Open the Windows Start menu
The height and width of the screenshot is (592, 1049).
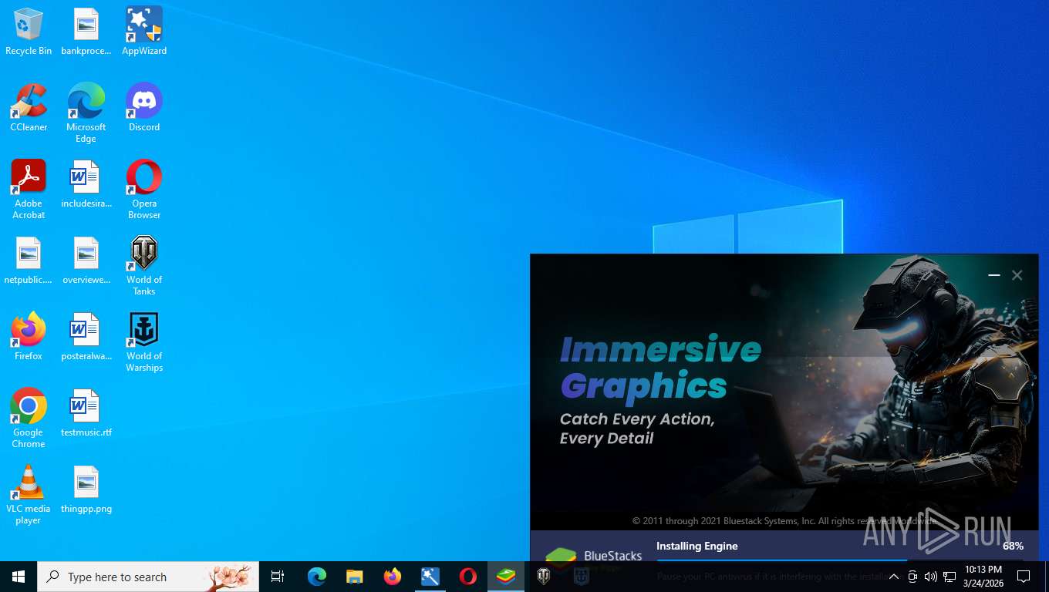[x=19, y=577]
